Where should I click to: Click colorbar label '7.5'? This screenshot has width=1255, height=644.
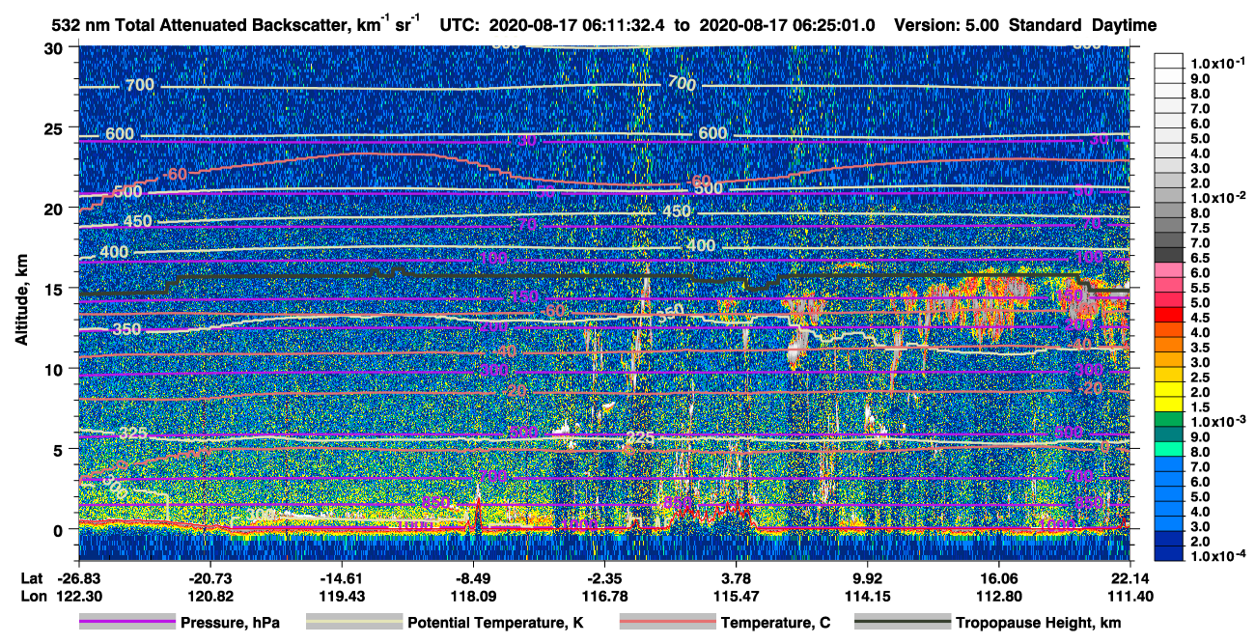click(x=1199, y=229)
